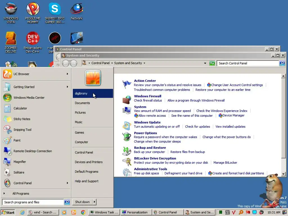Expand the start menu Control Panel submenu arrow
288x216 pixels.
(67, 183)
